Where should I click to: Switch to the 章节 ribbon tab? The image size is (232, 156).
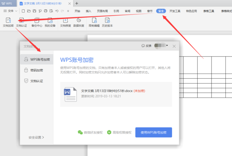click(150, 11)
